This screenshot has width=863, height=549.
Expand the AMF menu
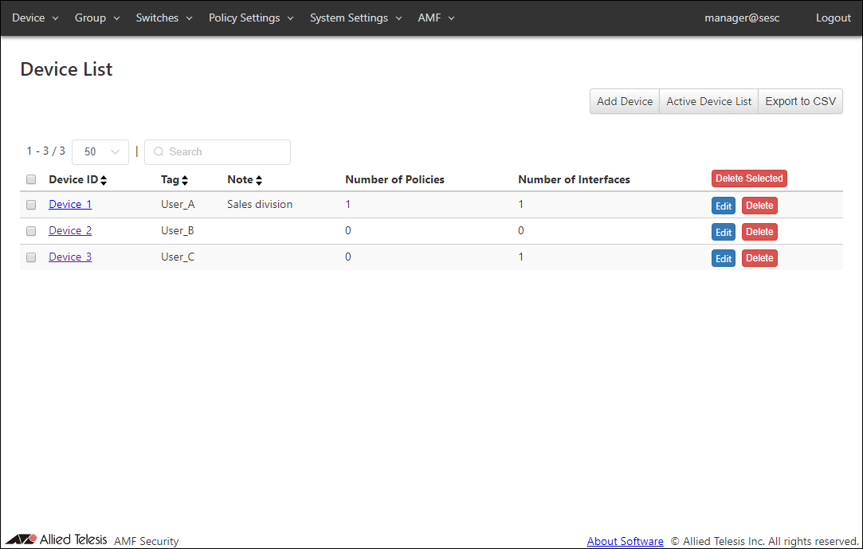pos(436,18)
